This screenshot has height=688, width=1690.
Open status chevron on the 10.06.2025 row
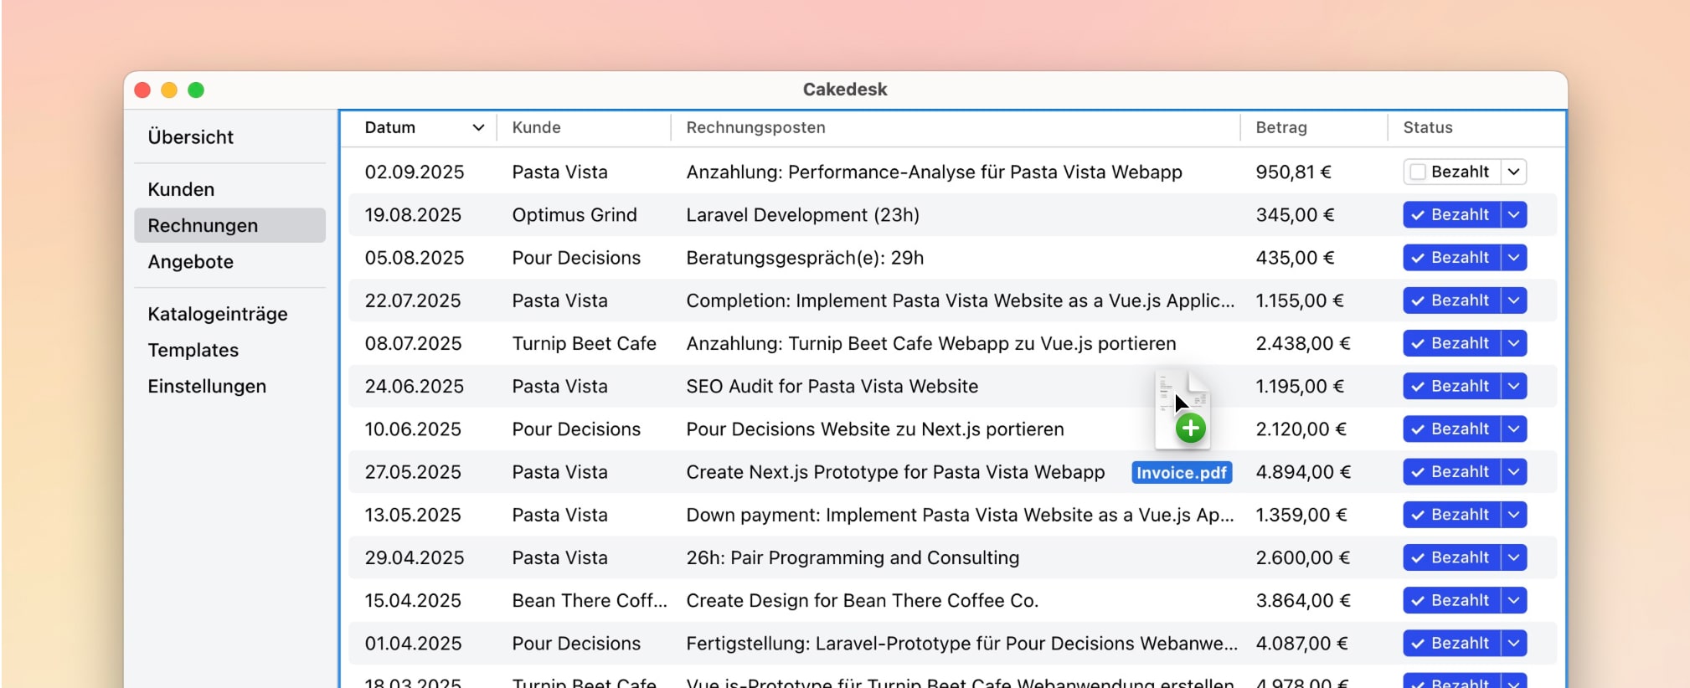point(1514,429)
